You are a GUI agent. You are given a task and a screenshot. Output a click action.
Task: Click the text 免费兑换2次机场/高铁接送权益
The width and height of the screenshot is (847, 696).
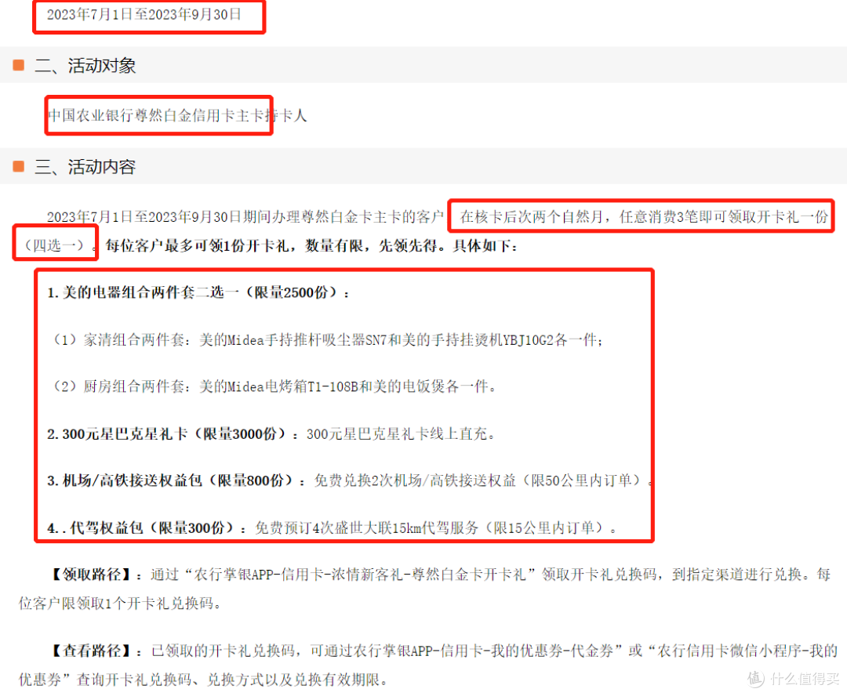[415, 480]
